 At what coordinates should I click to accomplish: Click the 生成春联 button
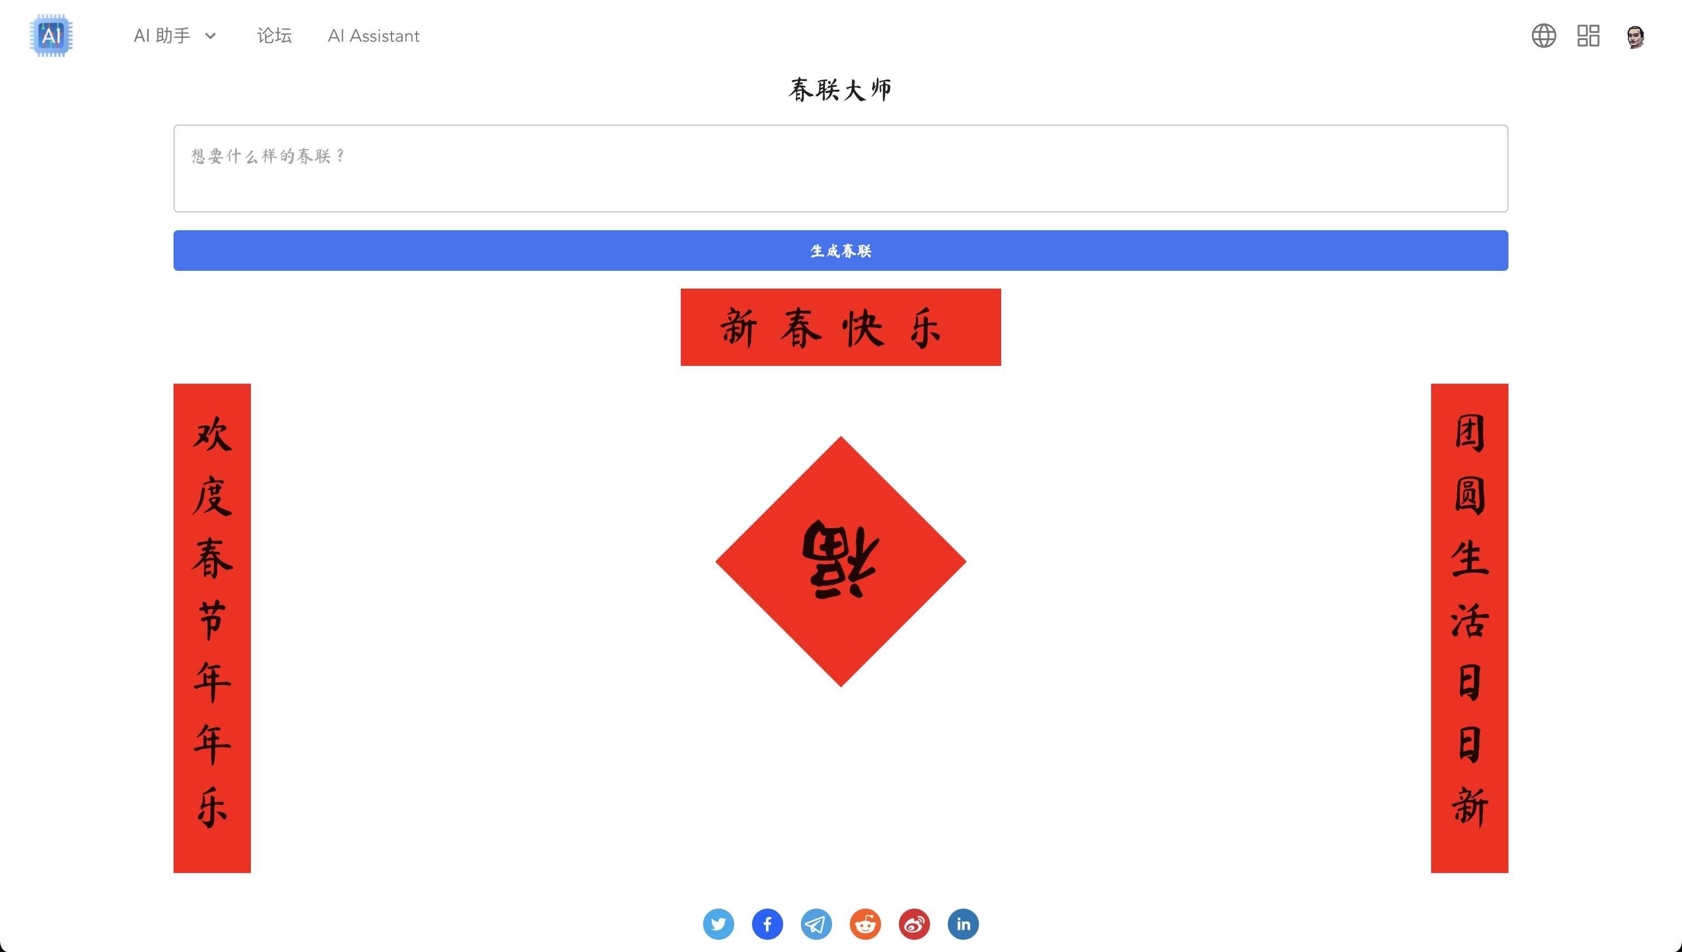click(840, 250)
